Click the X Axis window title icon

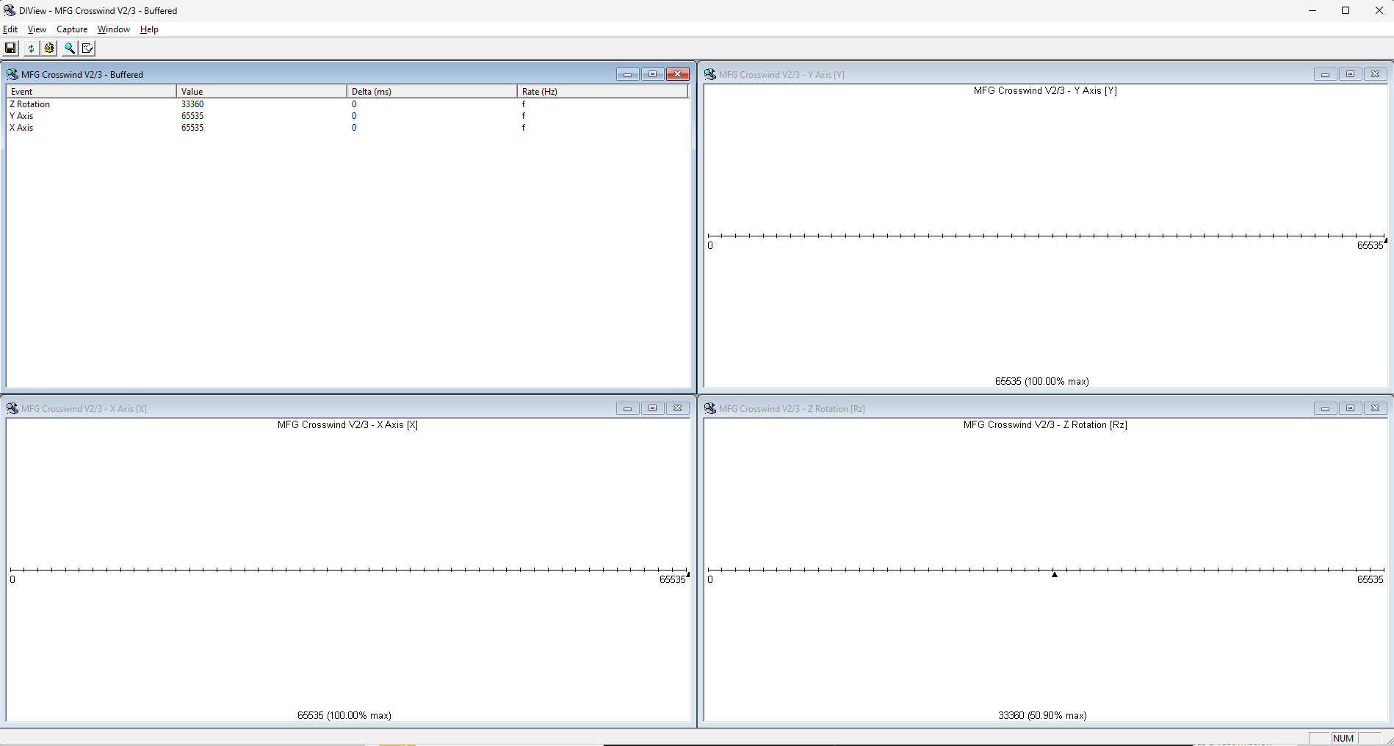pyautogui.click(x=12, y=408)
